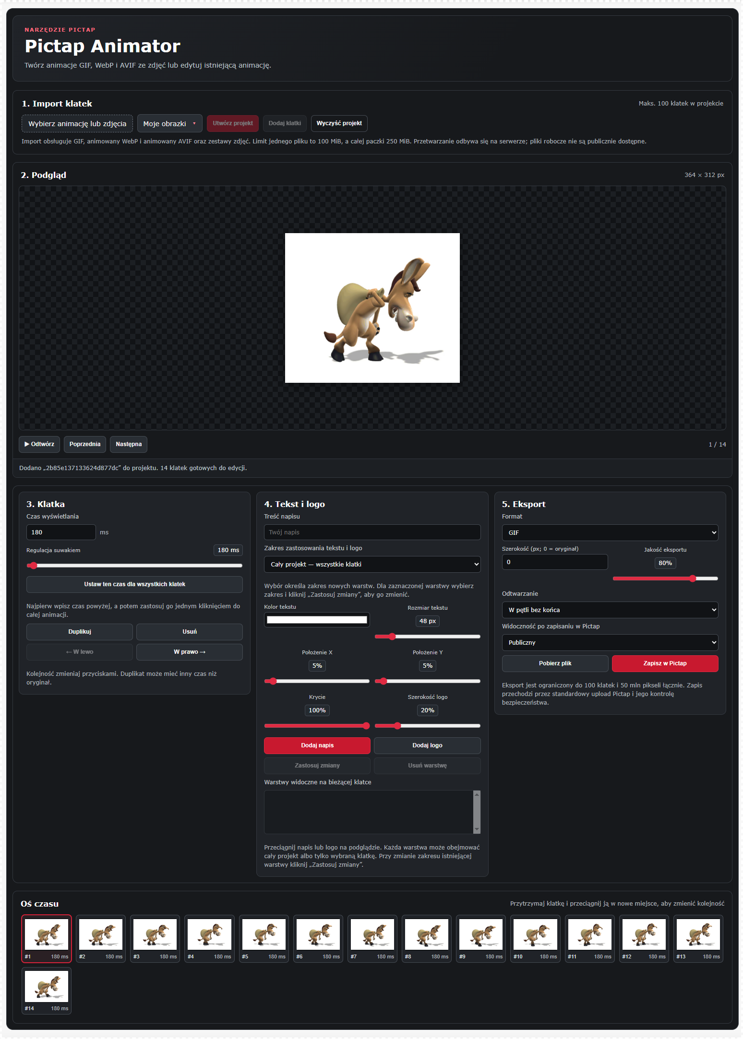
Task: Adjust the Regulacja suwakiem time slider
Action: click(134, 566)
